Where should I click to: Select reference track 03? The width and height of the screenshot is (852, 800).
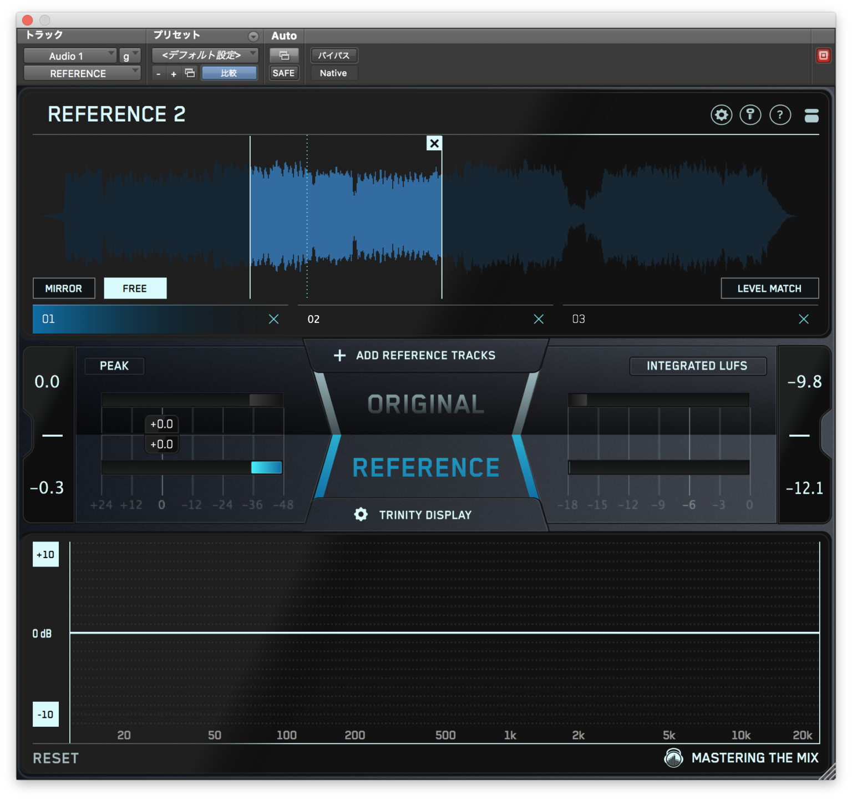coord(655,319)
